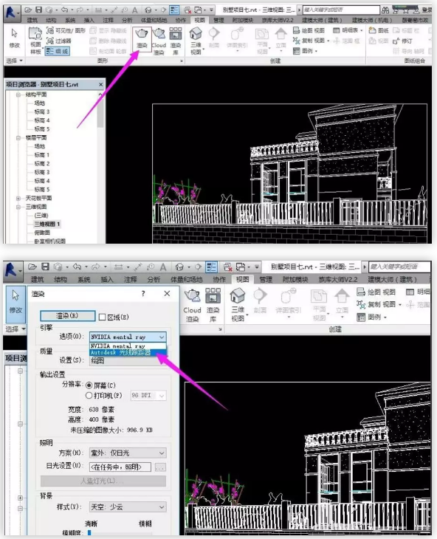This screenshot has width=437, height=539.
Task: Switch to 注释 tab in project-browser window
Action: 108,20
